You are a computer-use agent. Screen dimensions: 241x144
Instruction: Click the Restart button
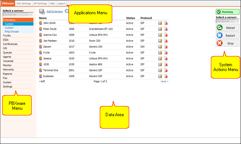tap(227, 36)
